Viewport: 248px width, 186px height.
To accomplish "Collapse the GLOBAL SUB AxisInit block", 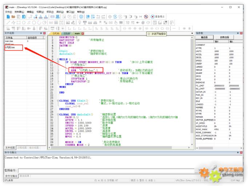I will click(58, 114).
